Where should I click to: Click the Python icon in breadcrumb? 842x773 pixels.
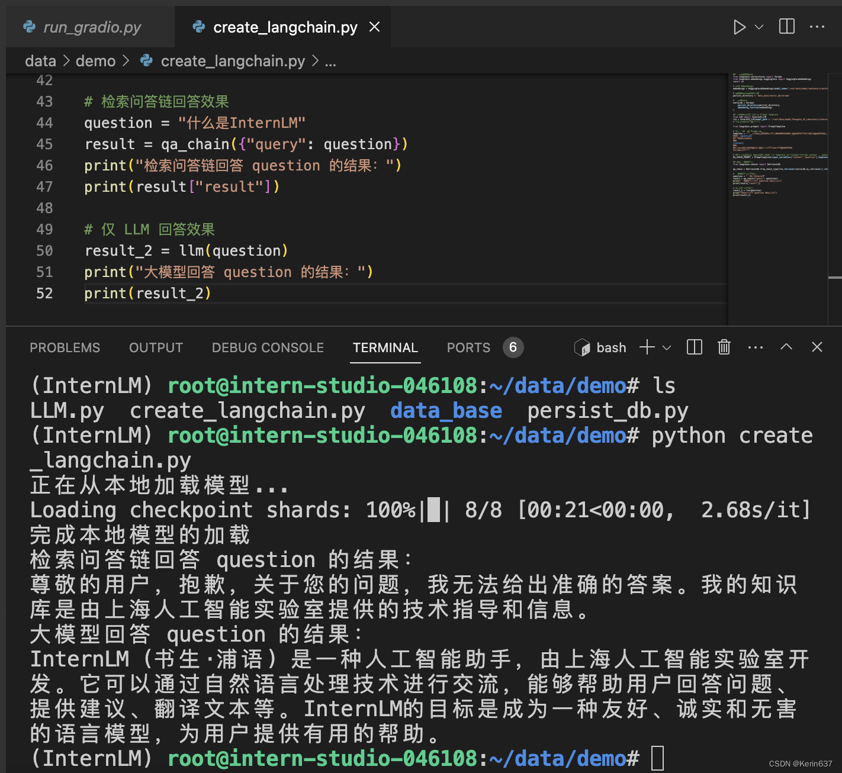(146, 60)
